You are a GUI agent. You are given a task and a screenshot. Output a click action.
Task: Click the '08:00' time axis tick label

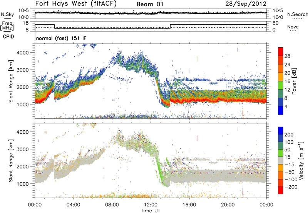pos(112,205)
